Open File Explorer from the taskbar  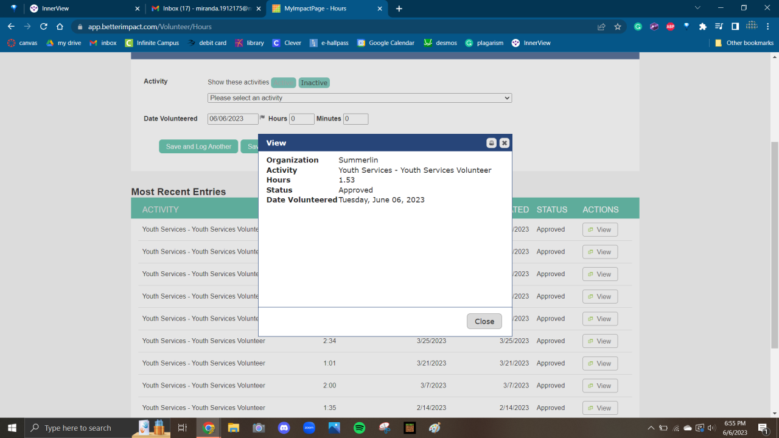pyautogui.click(x=233, y=428)
